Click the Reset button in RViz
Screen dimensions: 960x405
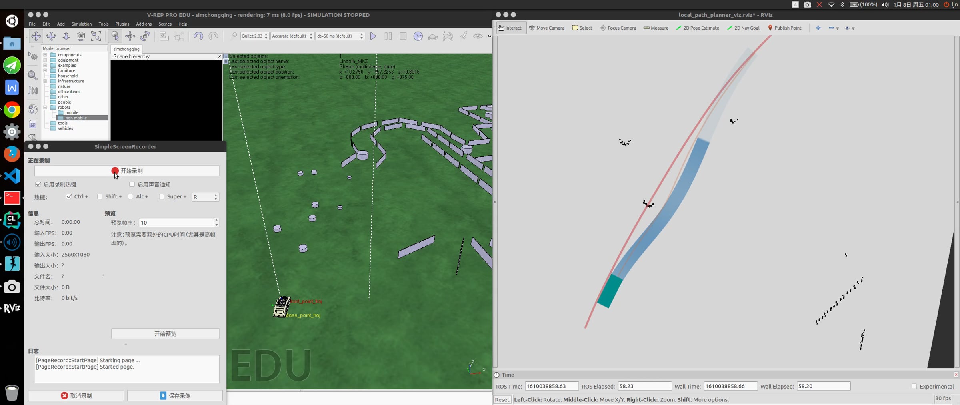[x=502, y=399]
